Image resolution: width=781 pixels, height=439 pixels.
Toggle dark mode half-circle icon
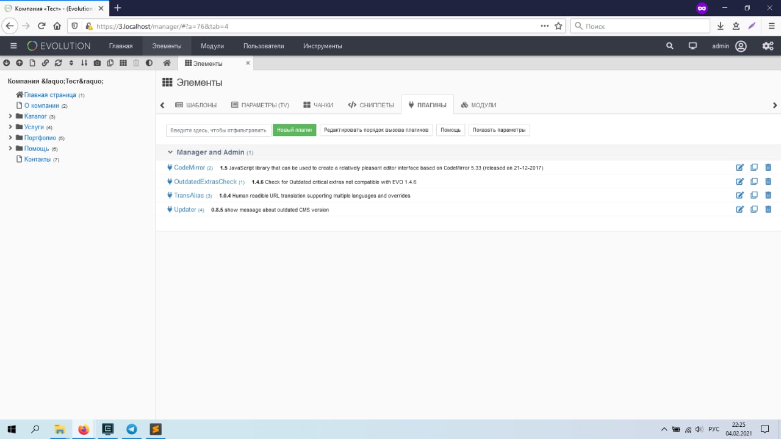pos(149,63)
